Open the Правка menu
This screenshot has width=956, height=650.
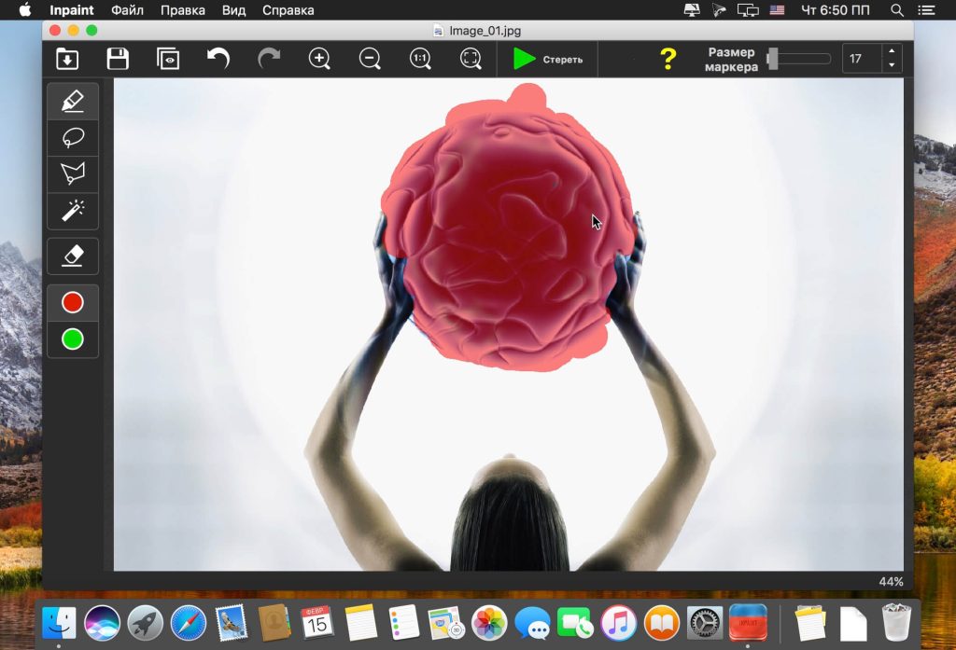[x=182, y=10]
